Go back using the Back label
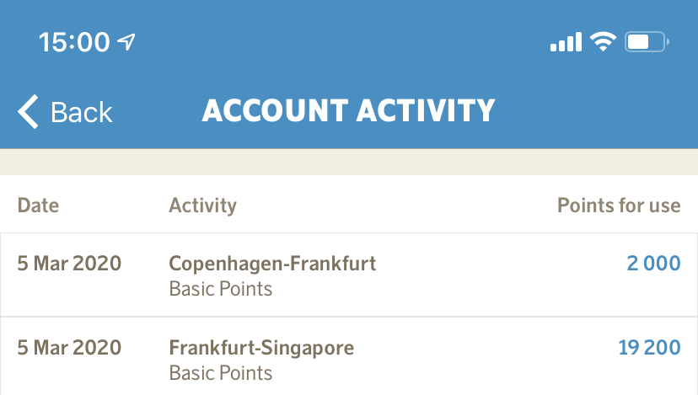Image resolution: width=698 pixels, height=395 pixels. tap(81, 112)
